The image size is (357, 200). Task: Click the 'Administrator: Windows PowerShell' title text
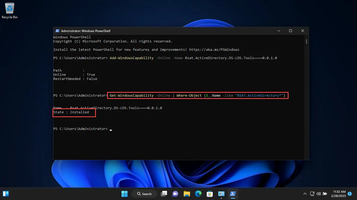[x=86, y=31]
